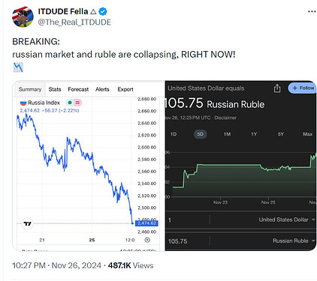Open the three-dot more options menu

[312, 11]
